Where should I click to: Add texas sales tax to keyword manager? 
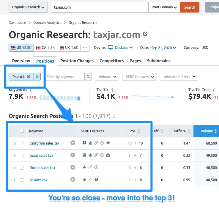coord(73,155)
